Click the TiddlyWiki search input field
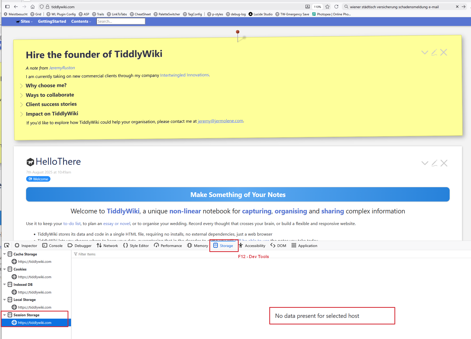 [x=121, y=21]
